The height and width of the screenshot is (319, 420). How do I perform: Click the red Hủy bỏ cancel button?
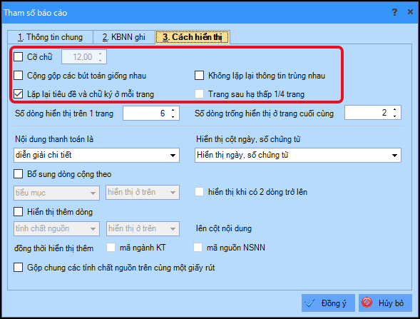point(385,303)
